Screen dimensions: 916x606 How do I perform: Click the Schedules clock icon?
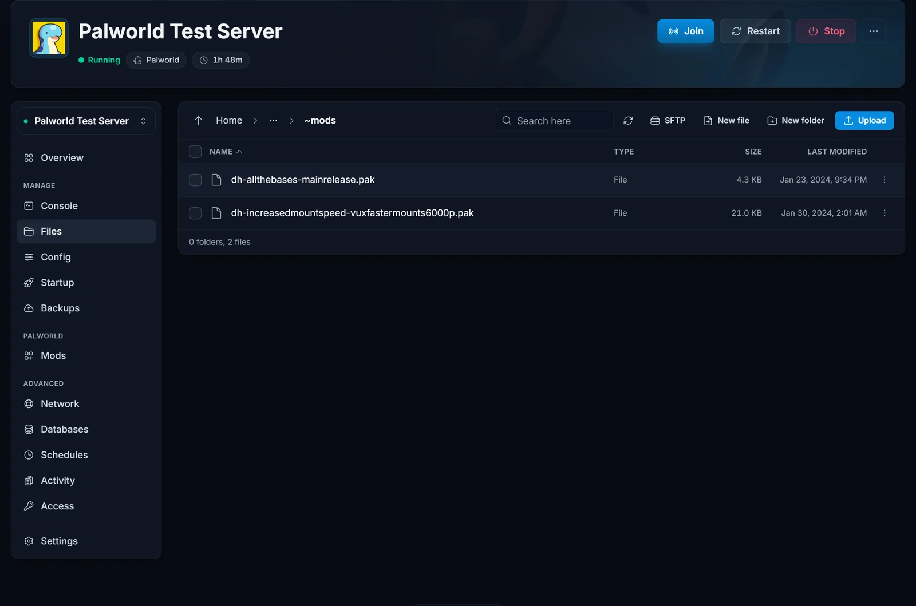coord(29,455)
